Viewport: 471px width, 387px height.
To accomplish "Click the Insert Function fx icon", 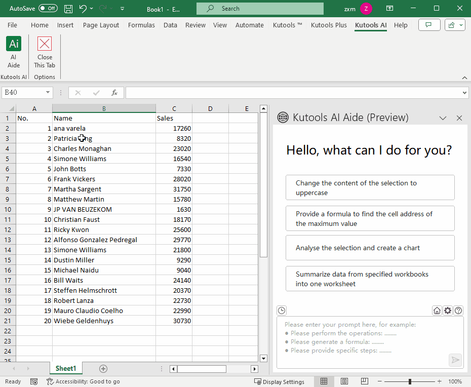I will tap(114, 93).
